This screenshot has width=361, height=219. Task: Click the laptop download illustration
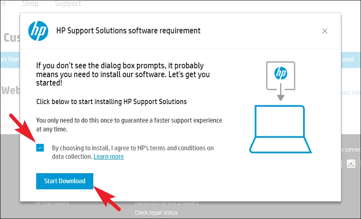pos(281,107)
